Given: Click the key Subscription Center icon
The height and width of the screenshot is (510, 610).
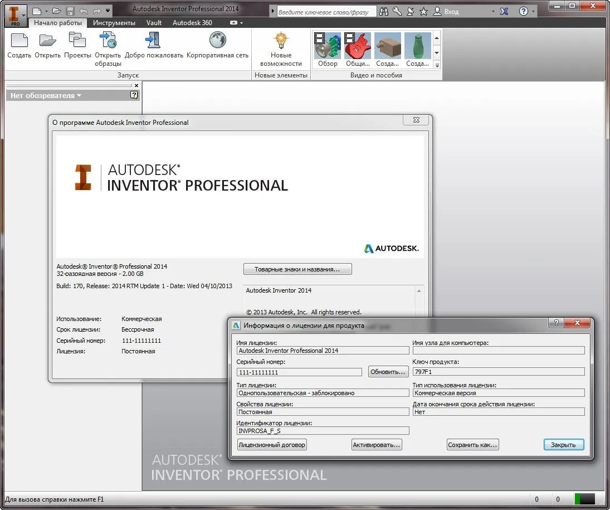Looking at the screenshot, I should click(397, 12).
